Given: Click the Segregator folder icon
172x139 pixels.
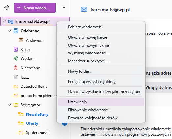Looking at the screenshot, I should (x=16, y=105).
